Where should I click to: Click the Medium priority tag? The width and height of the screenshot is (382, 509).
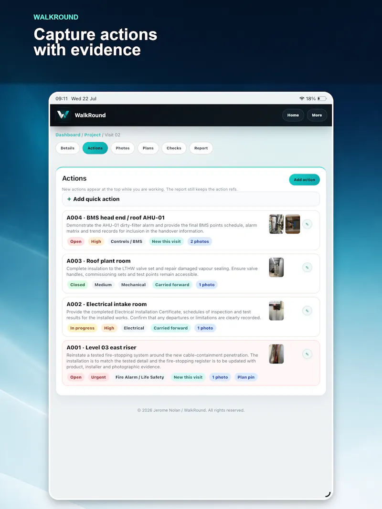pyautogui.click(x=103, y=285)
